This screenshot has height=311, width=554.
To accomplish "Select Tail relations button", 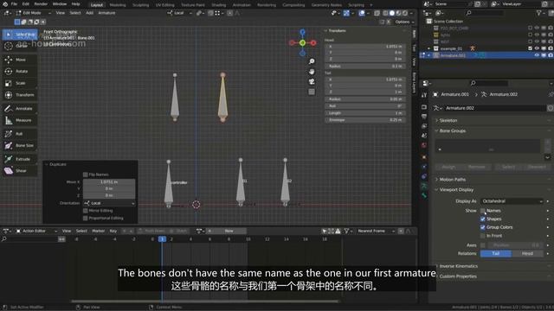I will coord(496,254).
